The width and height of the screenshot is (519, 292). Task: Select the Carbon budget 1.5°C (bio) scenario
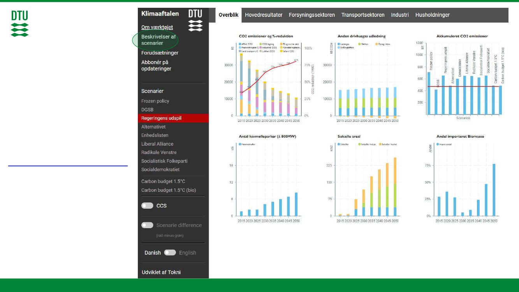(x=169, y=190)
